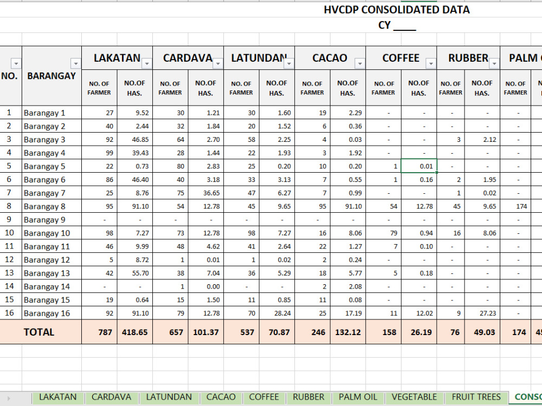The width and height of the screenshot is (542, 406).
Task: Select the active cell with 0.01 in Barangay 5 row
Action: [x=419, y=166]
